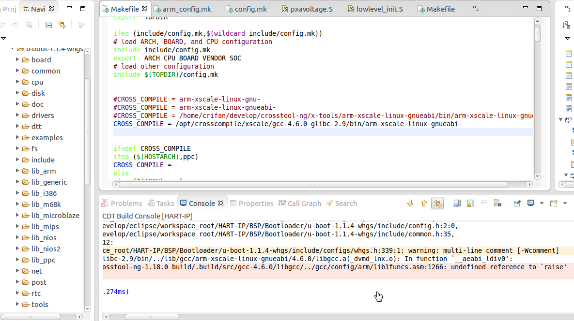Click the Display Selected Console icon
This screenshot has height=321, width=574.
tap(531, 204)
